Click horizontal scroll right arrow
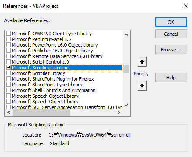Screen dimensions: 192x157 coord(119,112)
